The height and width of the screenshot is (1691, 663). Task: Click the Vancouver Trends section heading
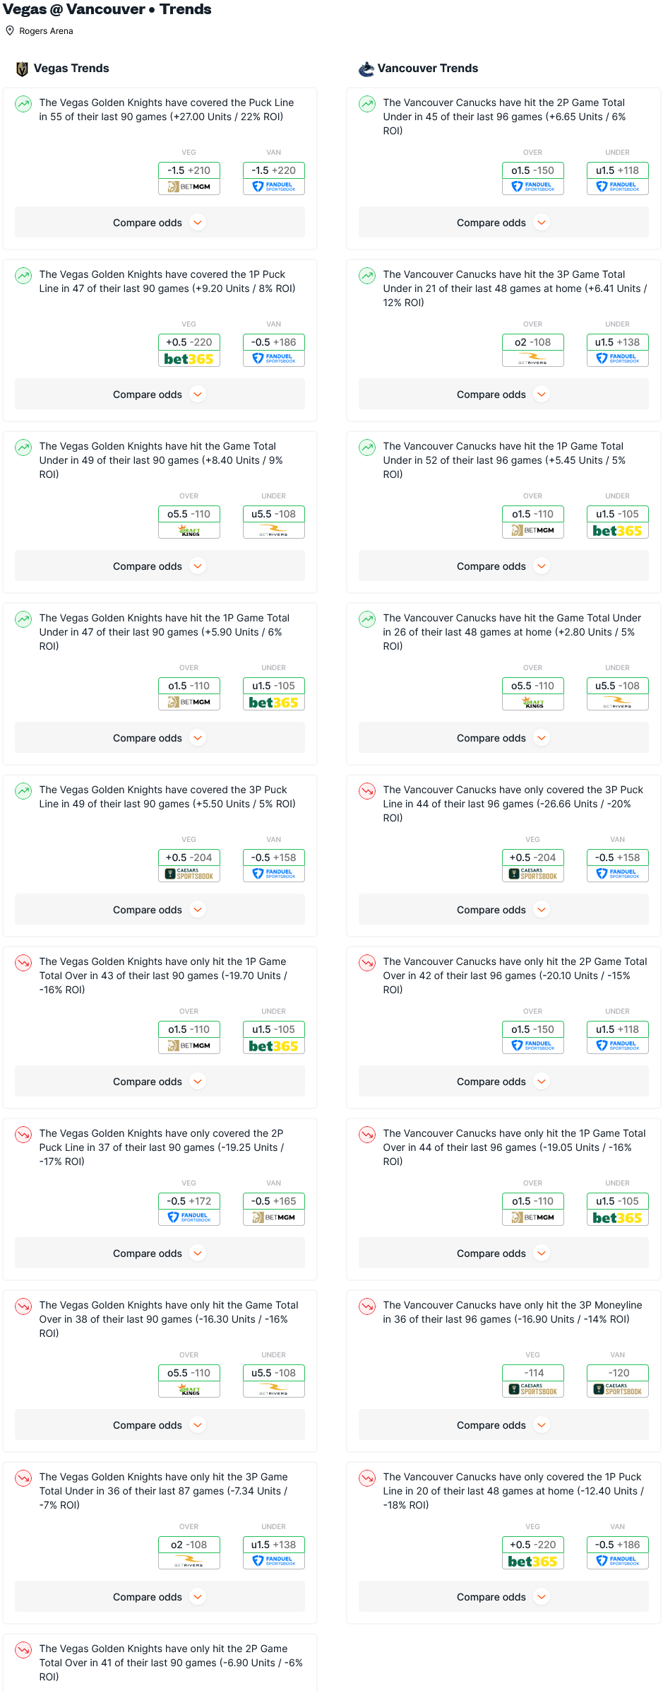click(x=428, y=69)
